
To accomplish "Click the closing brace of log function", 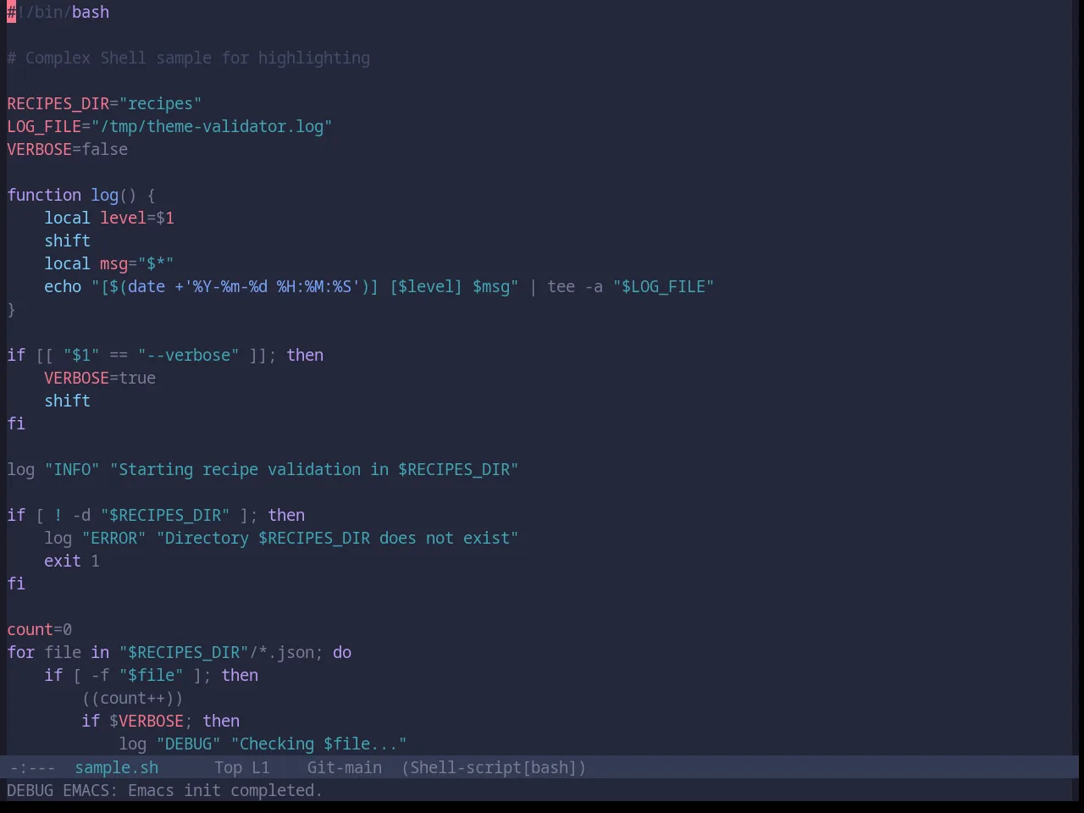I will click(11, 309).
